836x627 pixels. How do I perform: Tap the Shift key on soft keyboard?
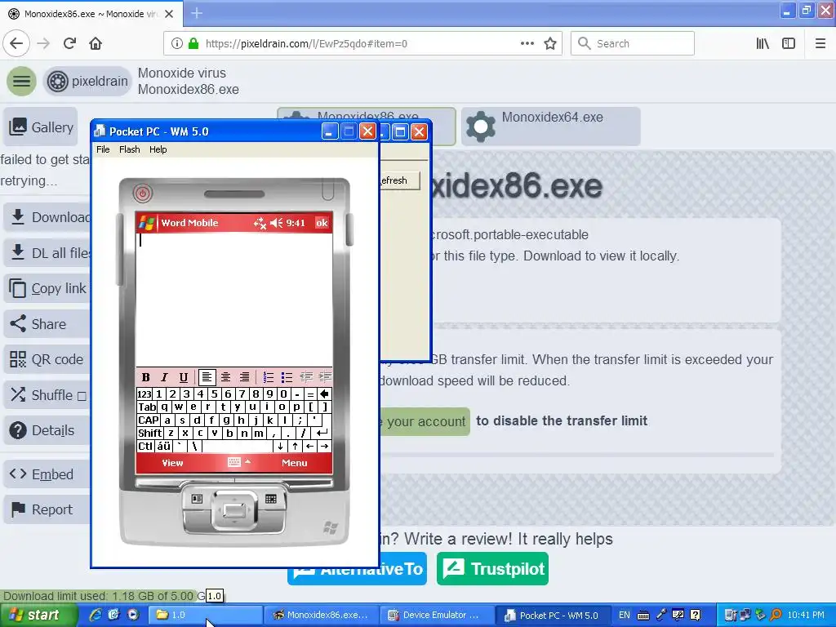tap(150, 433)
